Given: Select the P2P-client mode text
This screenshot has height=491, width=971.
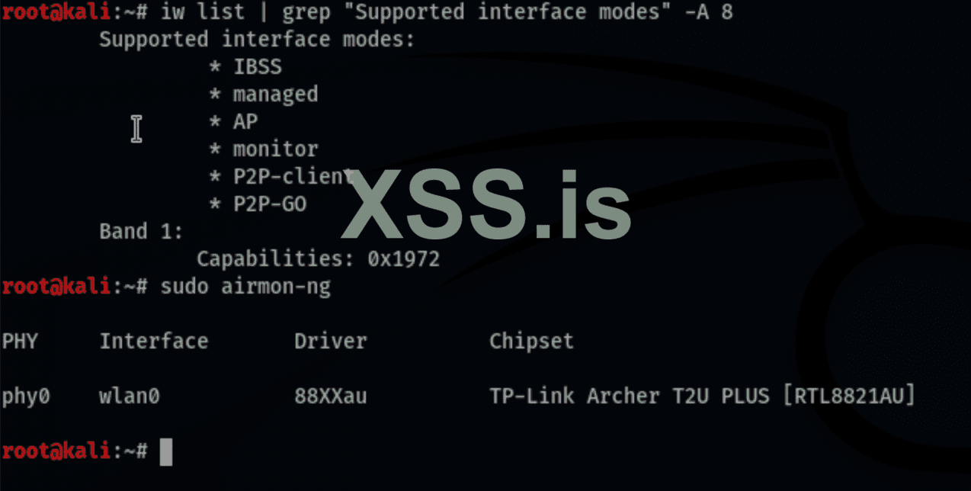Looking at the screenshot, I should click(291, 176).
